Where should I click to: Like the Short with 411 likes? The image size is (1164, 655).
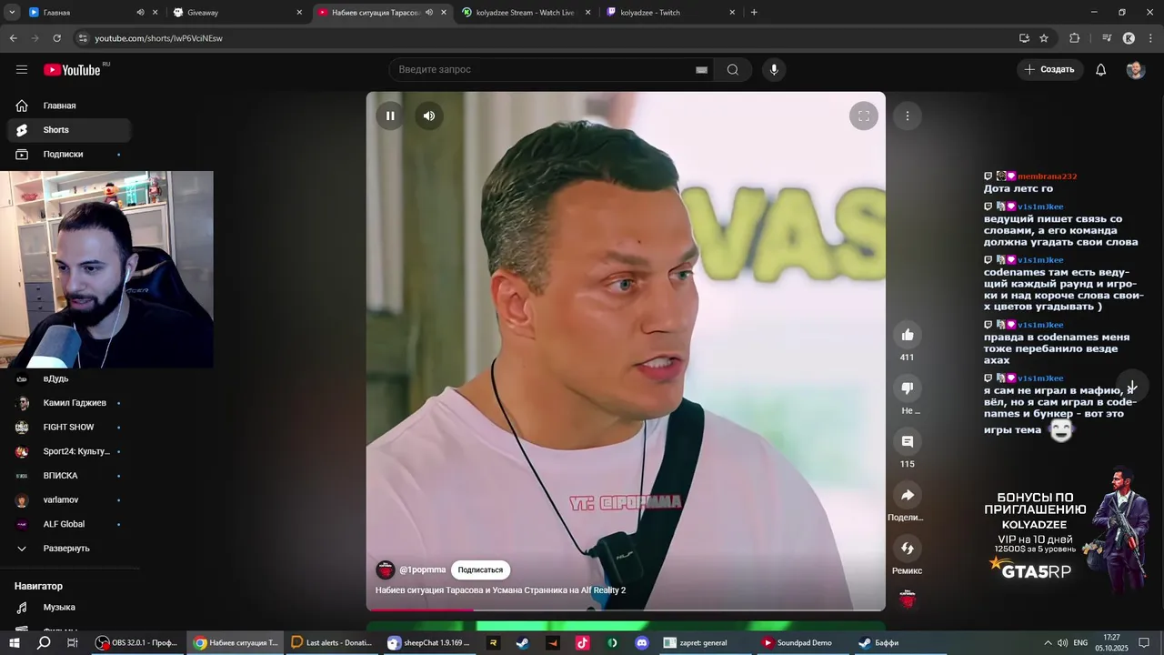pyautogui.click(x=907, y=335)
